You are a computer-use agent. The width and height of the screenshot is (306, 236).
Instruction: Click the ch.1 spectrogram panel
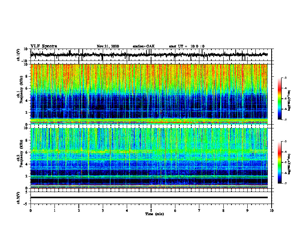(149, 94)
